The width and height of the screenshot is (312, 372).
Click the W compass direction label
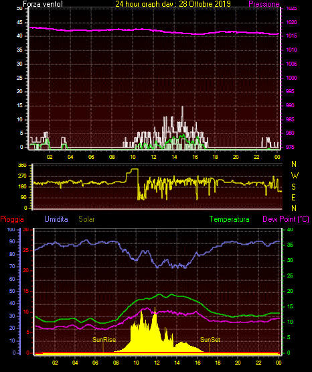click(295, 176)
